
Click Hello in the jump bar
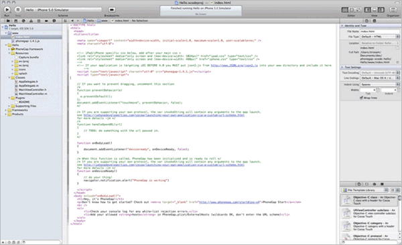(88, 21)
